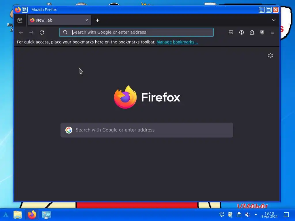Click the center page Google search box
The image size is (295, 221).
[147, 130]
